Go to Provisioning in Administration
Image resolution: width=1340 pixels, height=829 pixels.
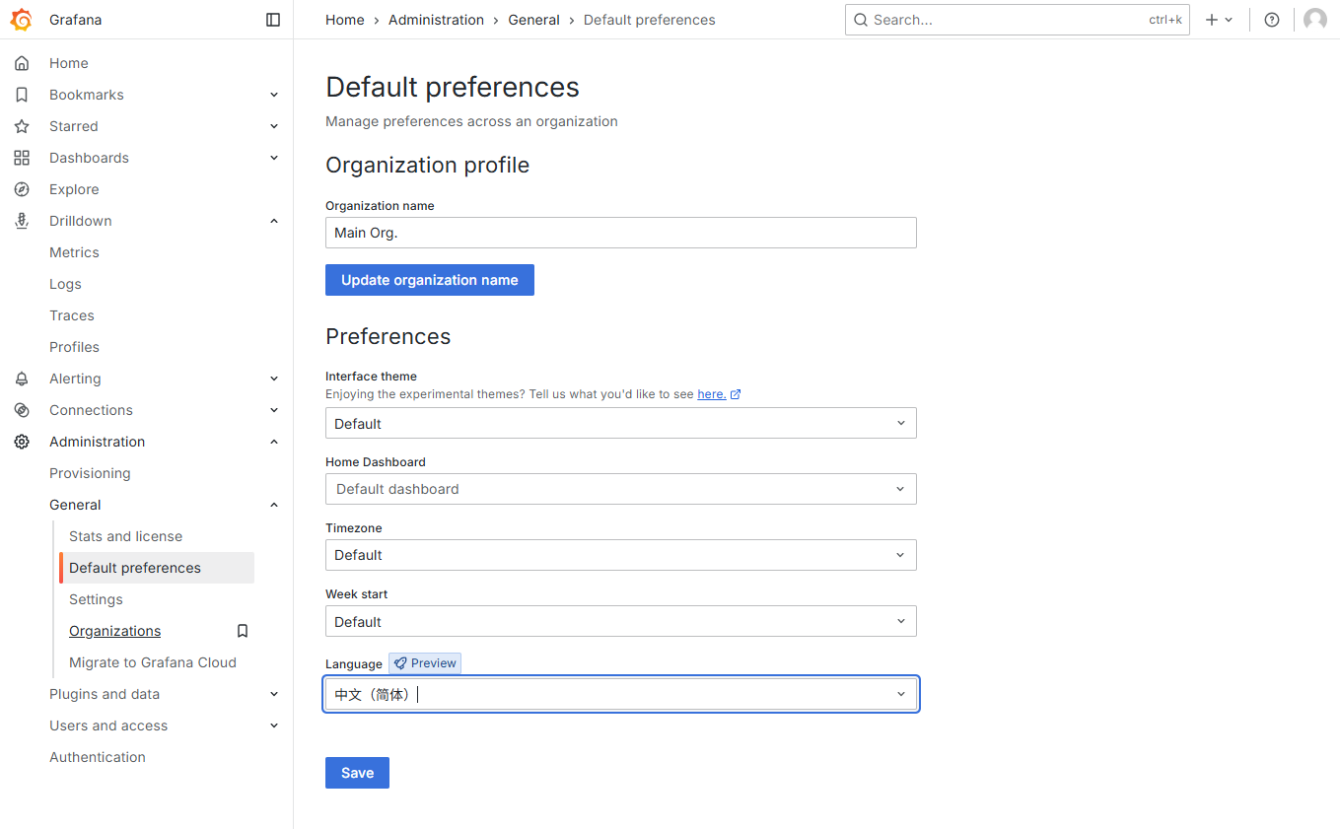pos(90,473)
